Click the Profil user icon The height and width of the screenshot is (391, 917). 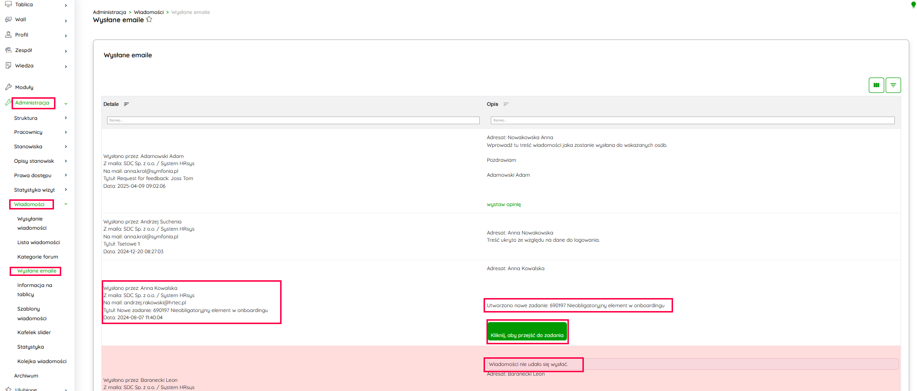[x=8, y=35]
